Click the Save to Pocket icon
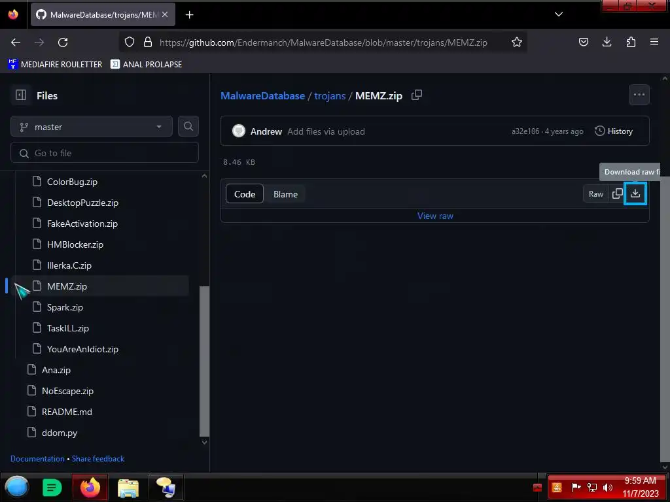Screen dimensions: 670x502 click(x=583, y=42)
